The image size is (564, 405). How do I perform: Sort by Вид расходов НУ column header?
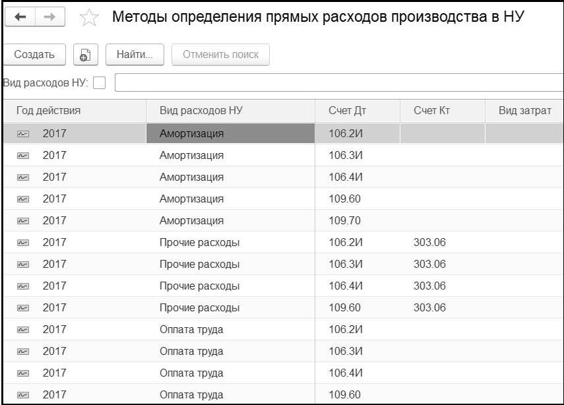(201, 110)
